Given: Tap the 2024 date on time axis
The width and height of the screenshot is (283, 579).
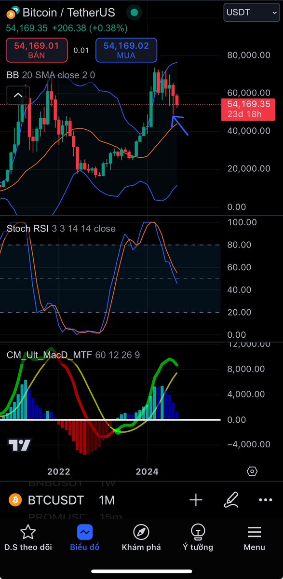Looking at the screenshot, I should point(147,471).
